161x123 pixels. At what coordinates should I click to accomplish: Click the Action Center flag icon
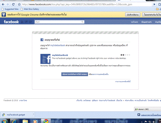tap(146, 122)
